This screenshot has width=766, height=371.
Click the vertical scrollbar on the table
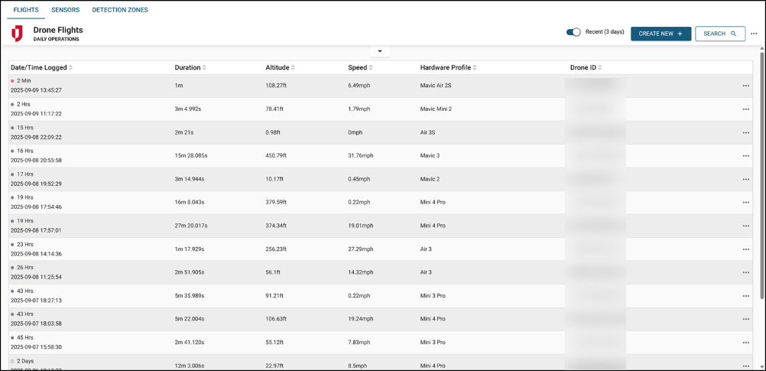761,176
